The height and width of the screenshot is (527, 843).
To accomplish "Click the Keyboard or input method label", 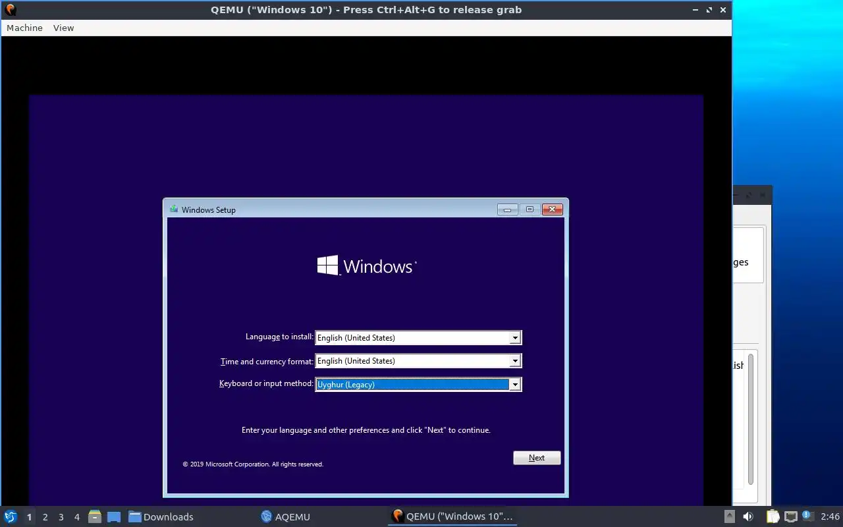I will click(266, 383).
